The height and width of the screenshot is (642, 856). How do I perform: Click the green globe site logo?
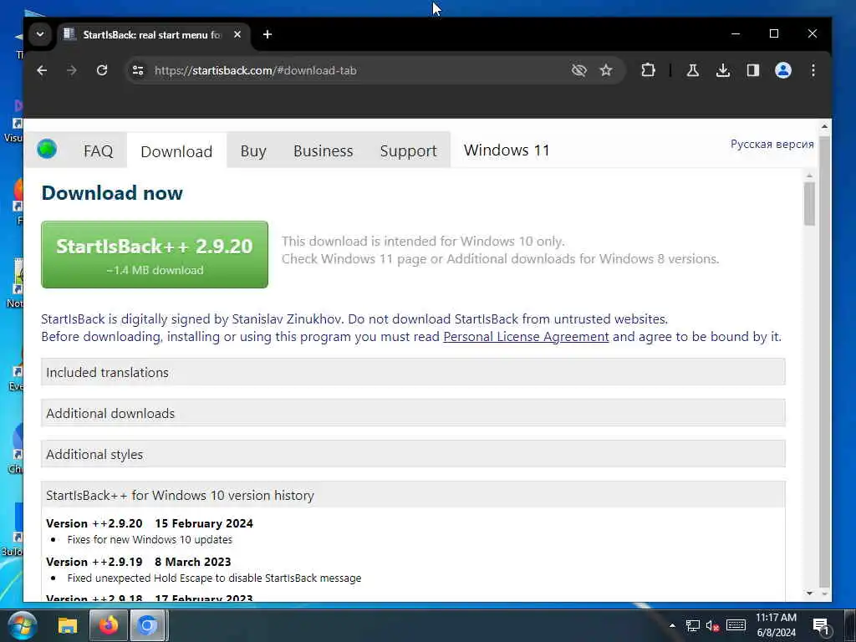point(47,149)
